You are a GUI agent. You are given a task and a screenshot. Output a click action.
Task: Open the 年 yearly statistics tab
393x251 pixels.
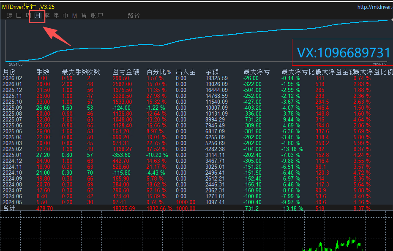pos(56,16)
